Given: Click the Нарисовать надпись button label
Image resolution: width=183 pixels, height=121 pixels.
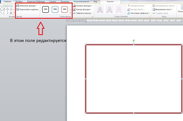Looking at the screenshot, I should click(x=29, y=9).
